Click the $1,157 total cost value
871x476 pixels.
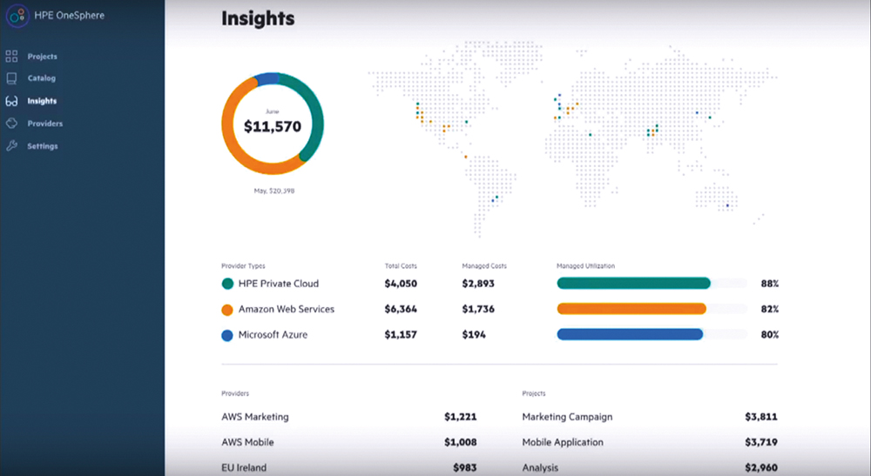[401, 334]
